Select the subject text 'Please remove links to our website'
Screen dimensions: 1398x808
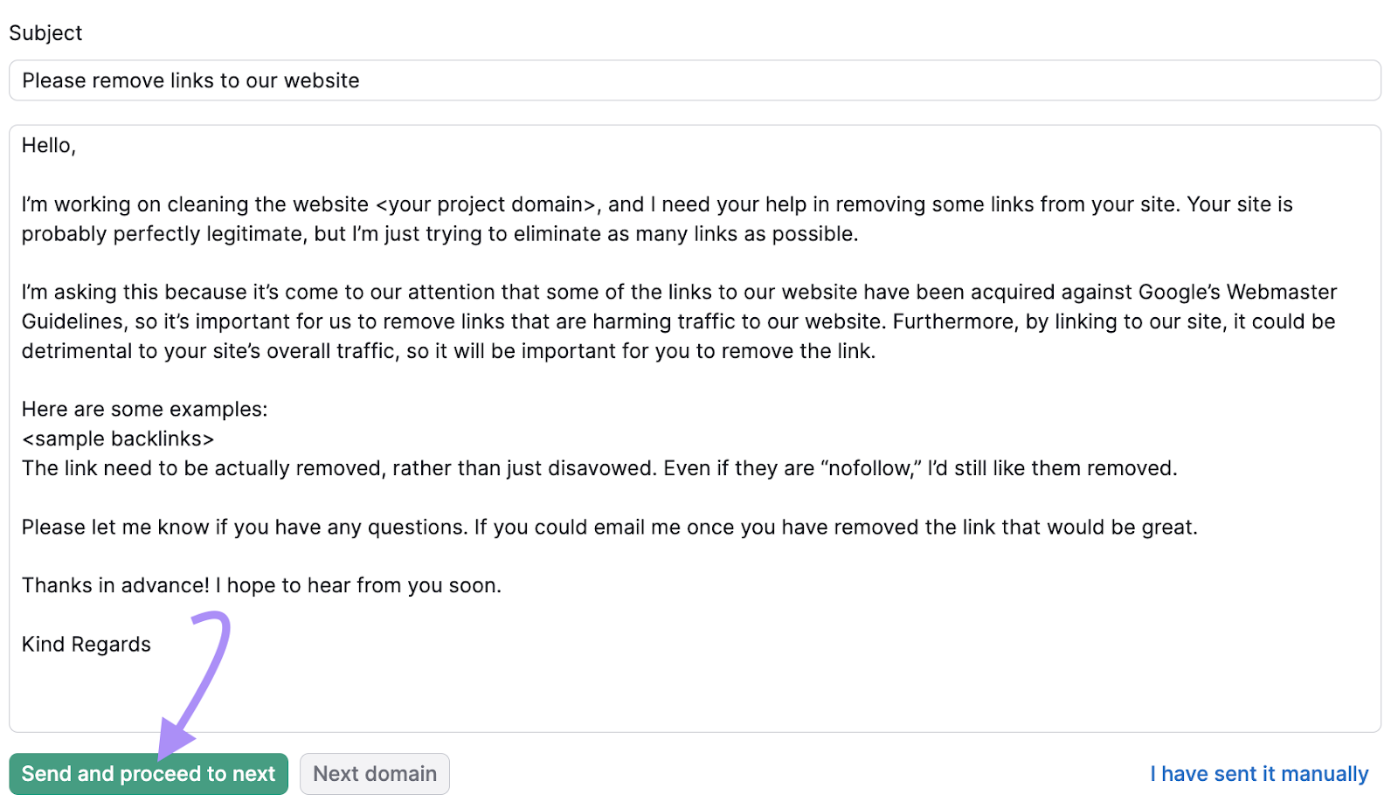[x=190, y=80]
